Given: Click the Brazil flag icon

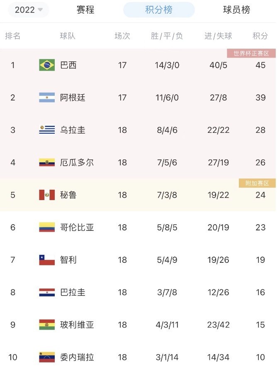Looking at the screenshot, I should (47, 65).
